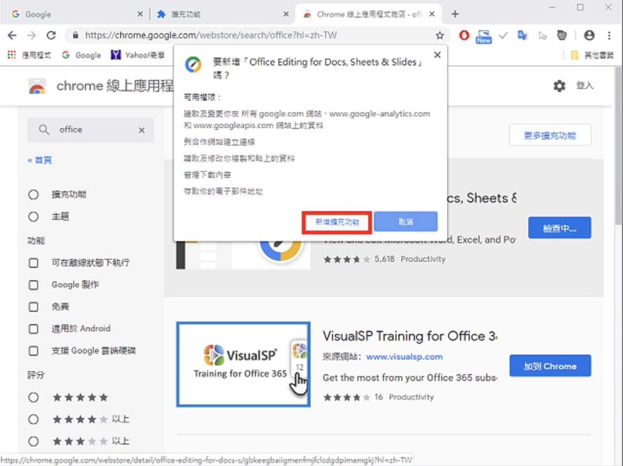Select the 擴充功能 radio filter
Screen dimensions: 623x466
(x=33, y=194)
